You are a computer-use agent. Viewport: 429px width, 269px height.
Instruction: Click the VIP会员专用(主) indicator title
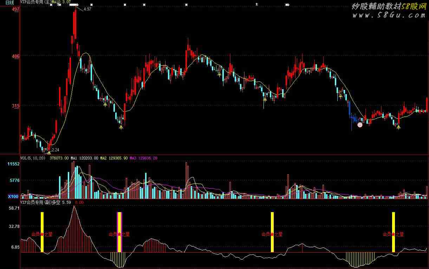pos(35,2)
